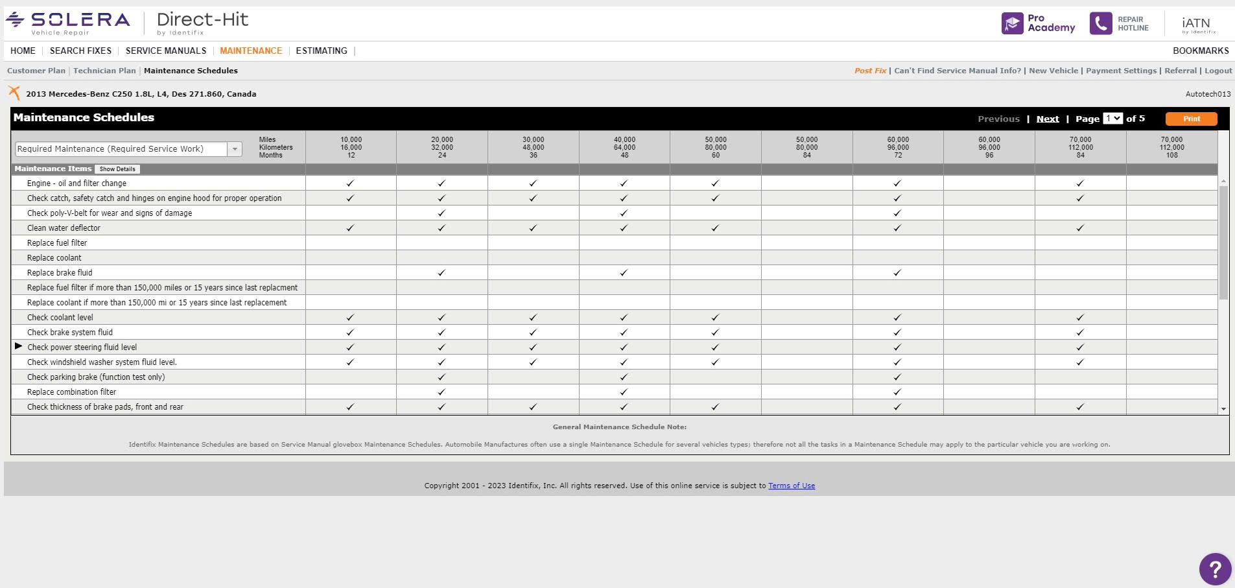Toggle the Show Details button for Maintenance Items
The image size is (1235, 588).
click(x=117, y=169)
